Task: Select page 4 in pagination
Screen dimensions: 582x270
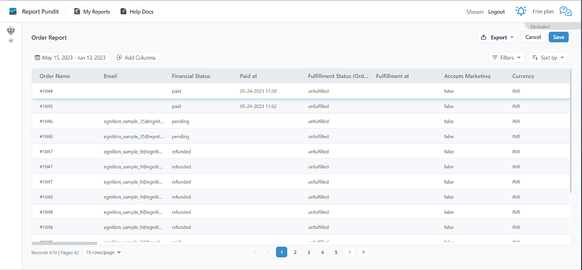Action: pyautogui.click(x=322, y=252)
